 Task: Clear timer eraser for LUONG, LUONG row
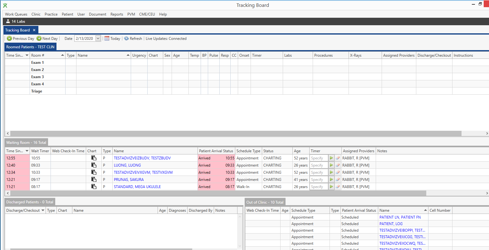(338, 165)
